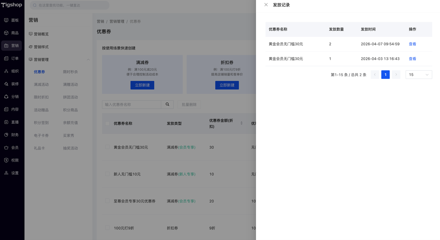Screen dimensions: 440x240
Task: Open the 商品 products cube icon
Action: coord(6,33)
